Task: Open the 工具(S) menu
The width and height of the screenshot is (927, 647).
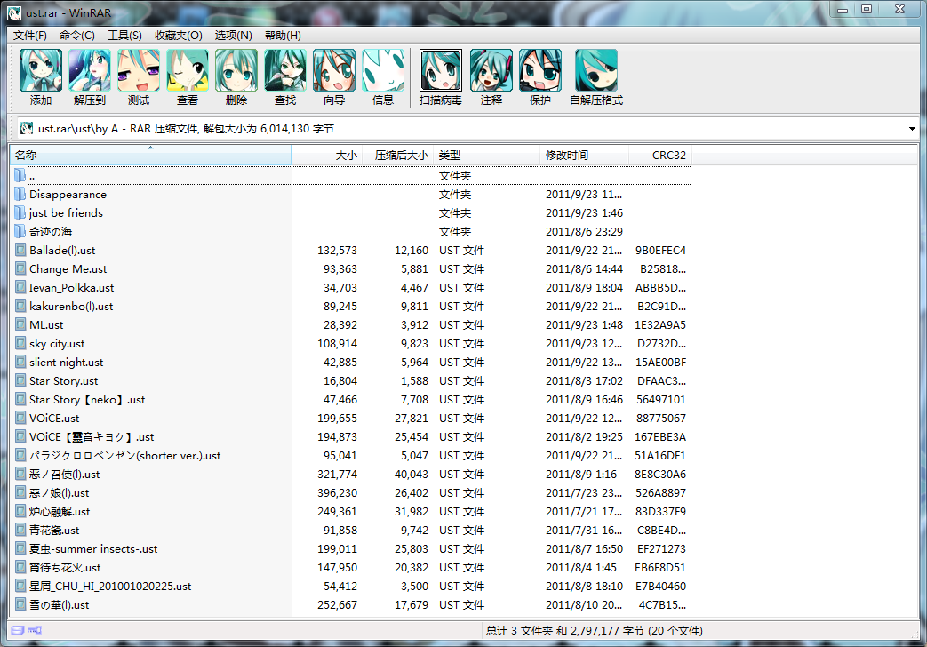Action: pyautogui.click(x=124, y=36)
